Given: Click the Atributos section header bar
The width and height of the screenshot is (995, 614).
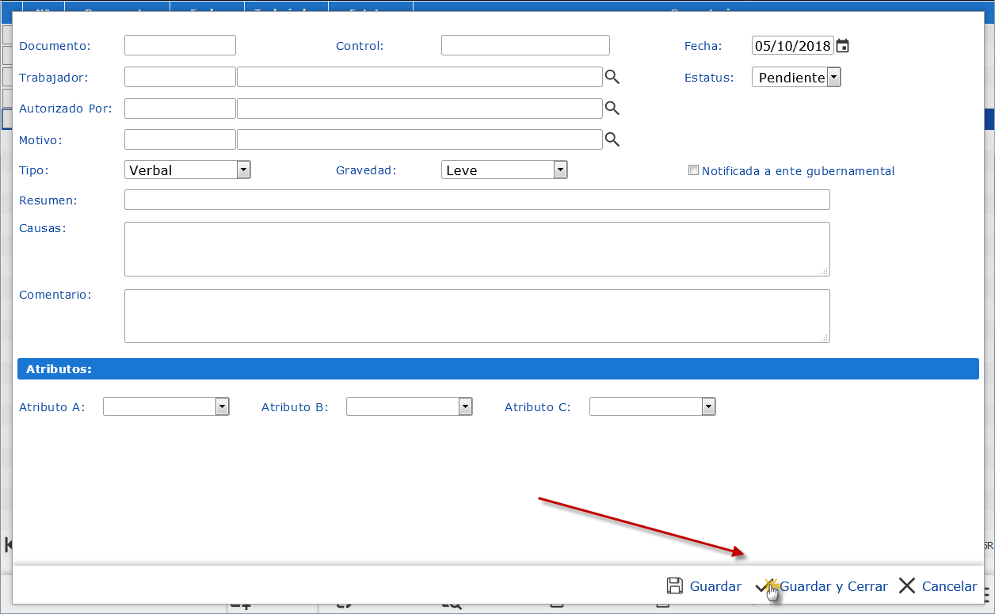Looking at the screenshot, I should (497, 369).
